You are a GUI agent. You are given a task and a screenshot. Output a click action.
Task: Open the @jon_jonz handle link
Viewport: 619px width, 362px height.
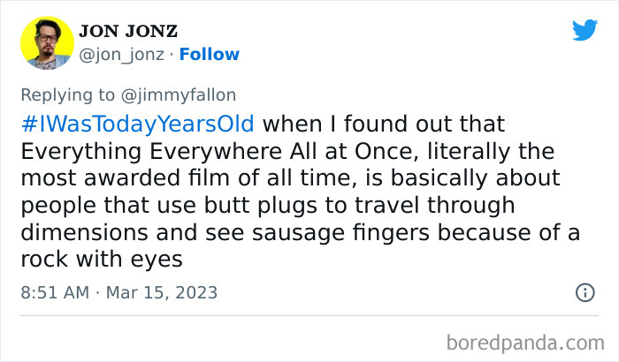tap(123, 55)
